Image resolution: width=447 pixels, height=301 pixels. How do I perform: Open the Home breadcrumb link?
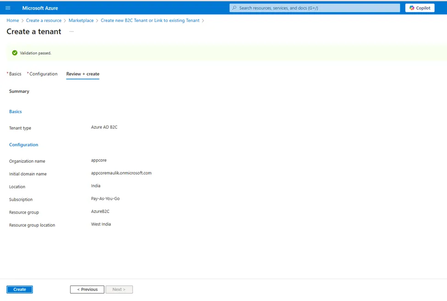pos(12,20)
